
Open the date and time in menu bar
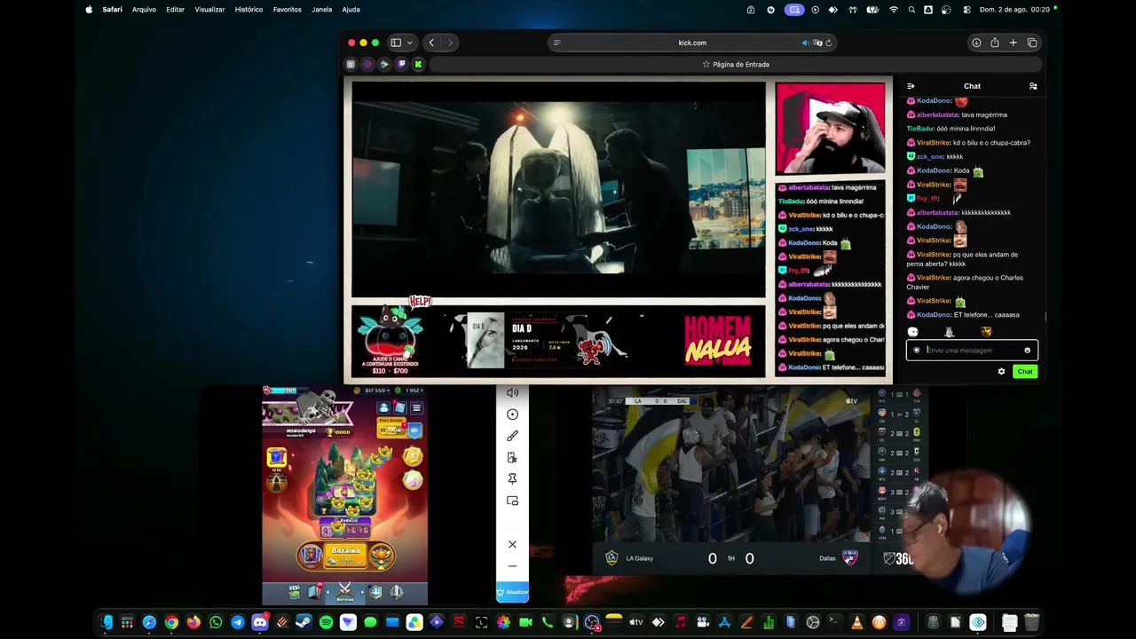(x=1014, y=10)
